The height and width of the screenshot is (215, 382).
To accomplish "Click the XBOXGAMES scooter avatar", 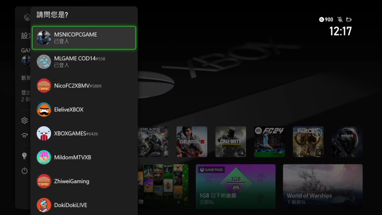I will (44, 133).
